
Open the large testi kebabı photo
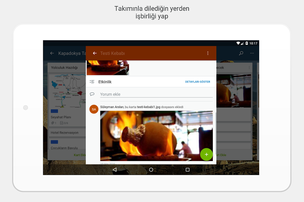[x=157, y=136]
